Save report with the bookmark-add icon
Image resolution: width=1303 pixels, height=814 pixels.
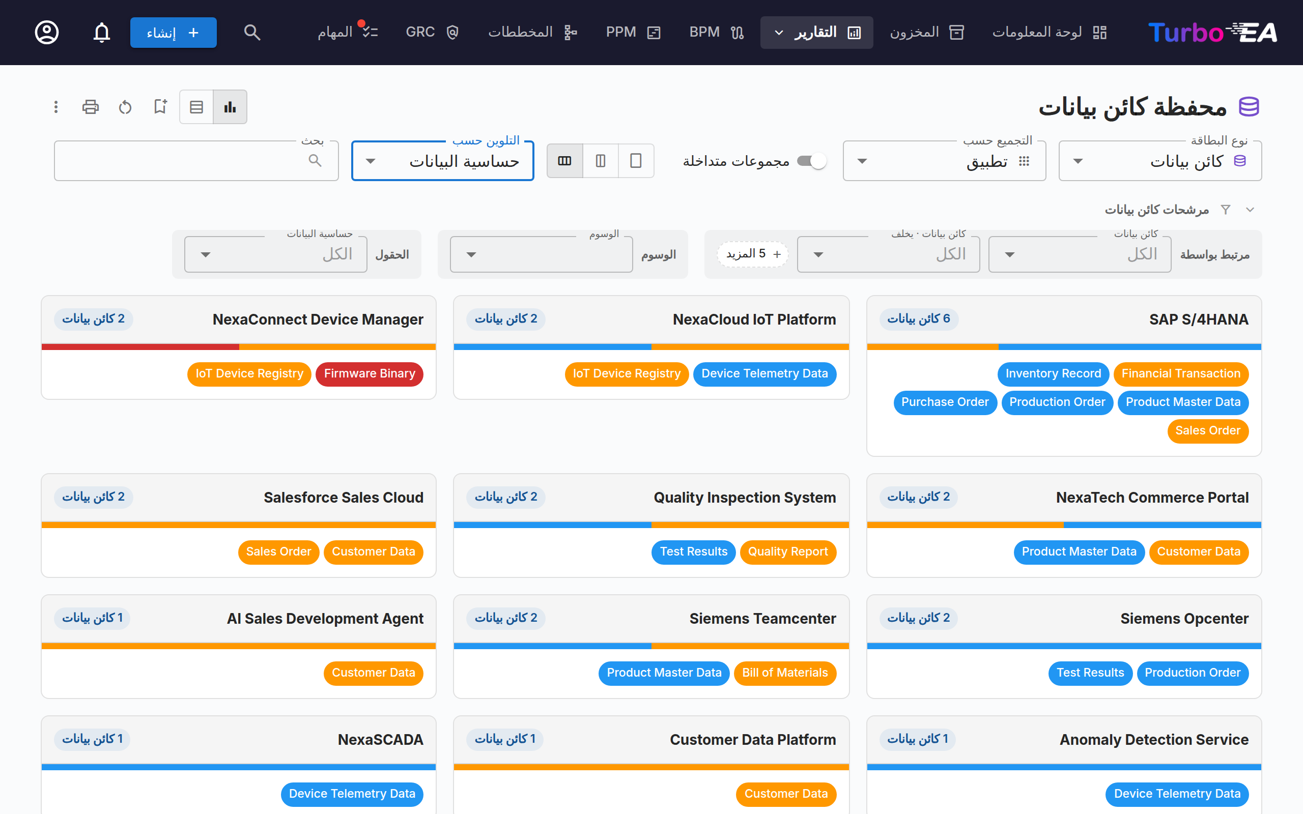[x=160, y=107]
